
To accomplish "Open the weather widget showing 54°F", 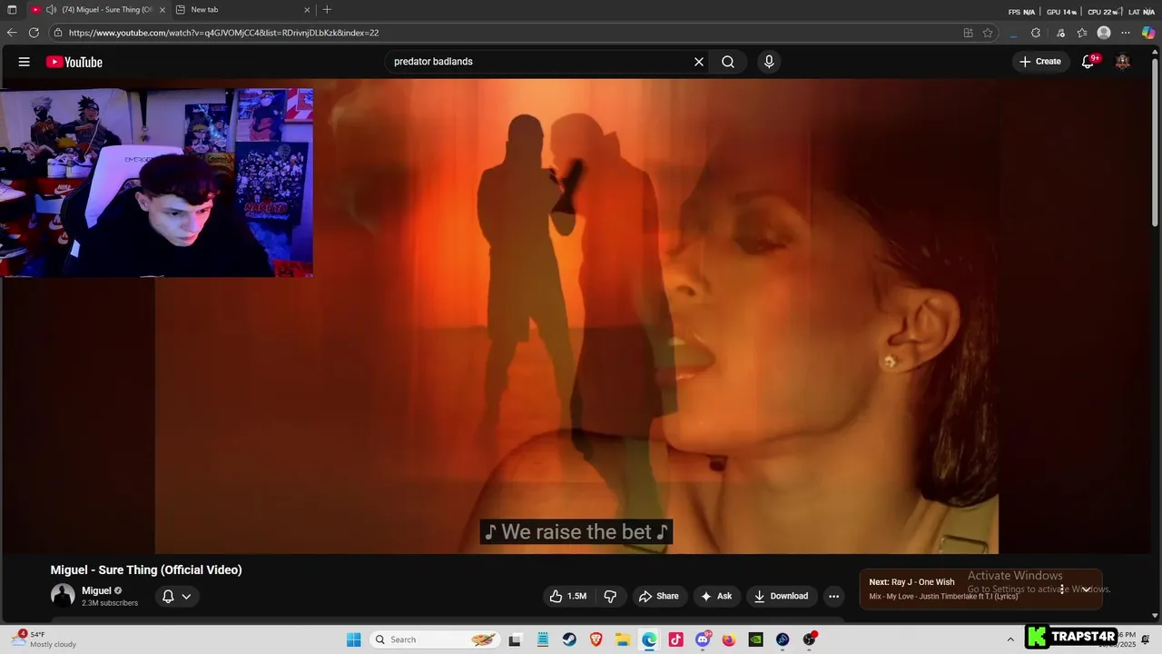I will tap(45, 639).
